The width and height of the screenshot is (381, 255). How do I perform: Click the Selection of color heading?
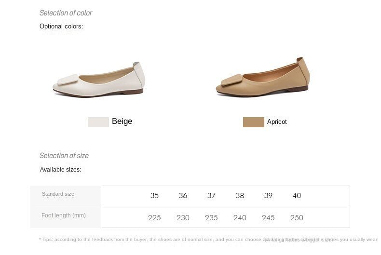click(x=66, y=13)
